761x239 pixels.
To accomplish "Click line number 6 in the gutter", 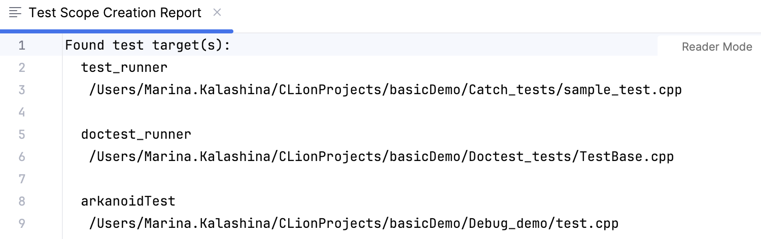I will pos(22,157).
